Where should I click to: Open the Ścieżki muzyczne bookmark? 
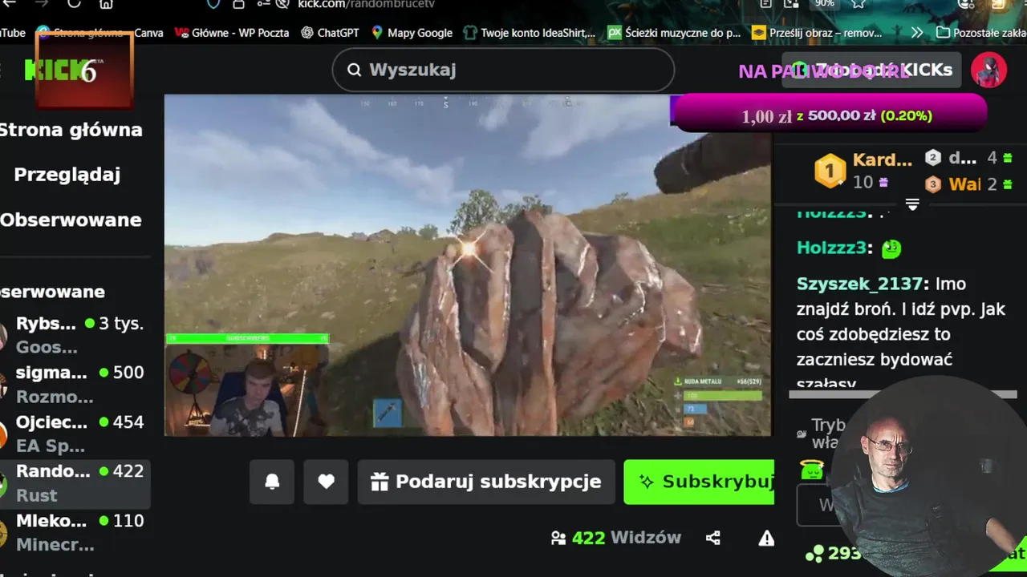click(x=674, y=33)
